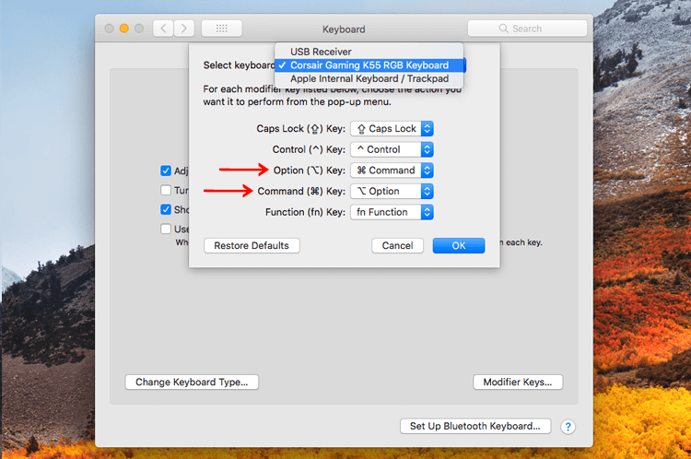Confirm modifier keys with OK
Screen dimensions: 691x459
pyautogui.click(x=459, y=245)
